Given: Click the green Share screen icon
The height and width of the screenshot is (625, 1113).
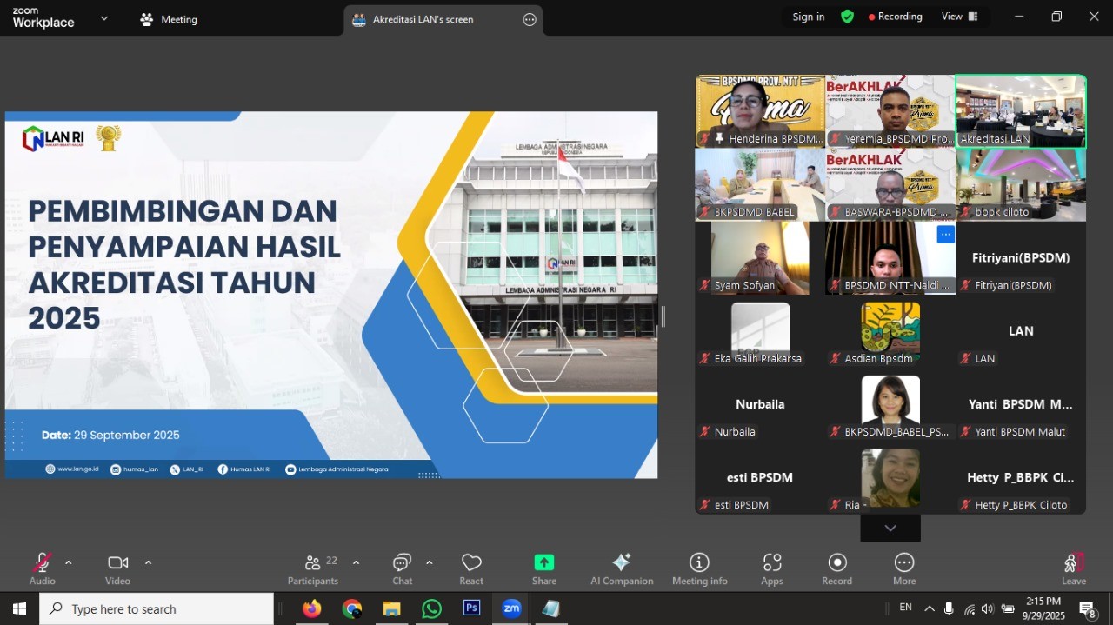Looking at the screenshot, I should click(x=544, y=562).
